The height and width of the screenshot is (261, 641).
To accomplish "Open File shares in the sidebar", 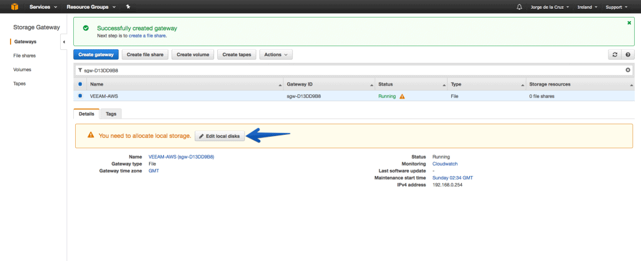I will (24, 56).
